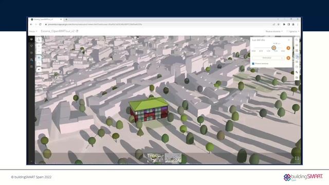The width and height of the screenshot is (329, 185).
Task: Toggle the show shadows checkbox
Action: point(253,64)
